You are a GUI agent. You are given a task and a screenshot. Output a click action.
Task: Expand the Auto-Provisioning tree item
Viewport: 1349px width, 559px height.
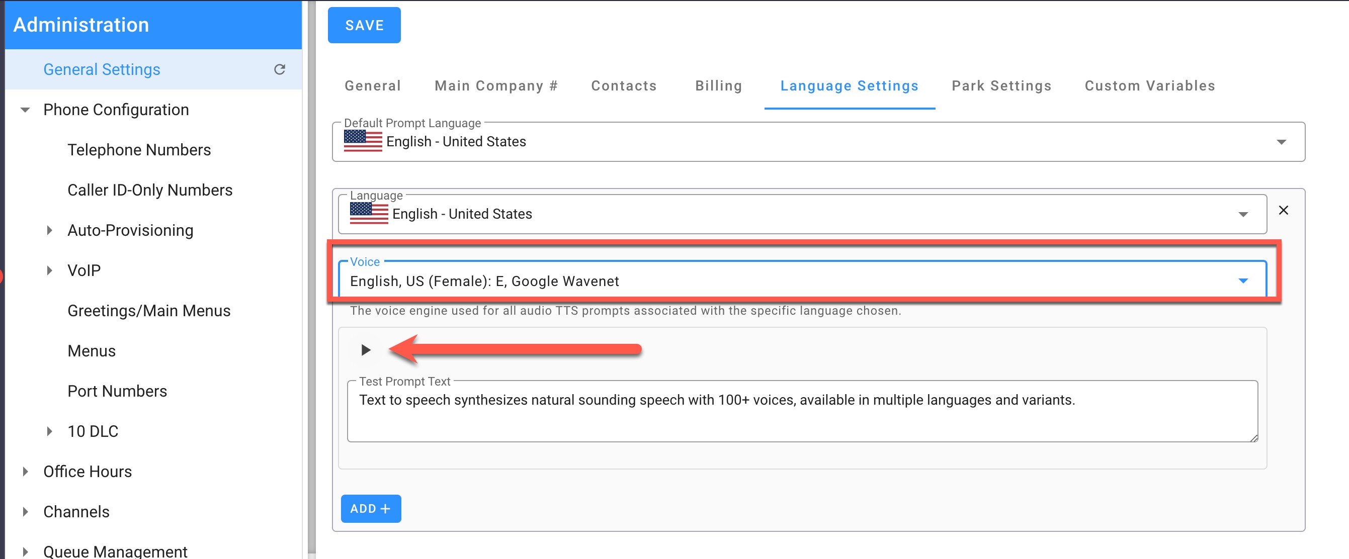(x=49, y=230)
